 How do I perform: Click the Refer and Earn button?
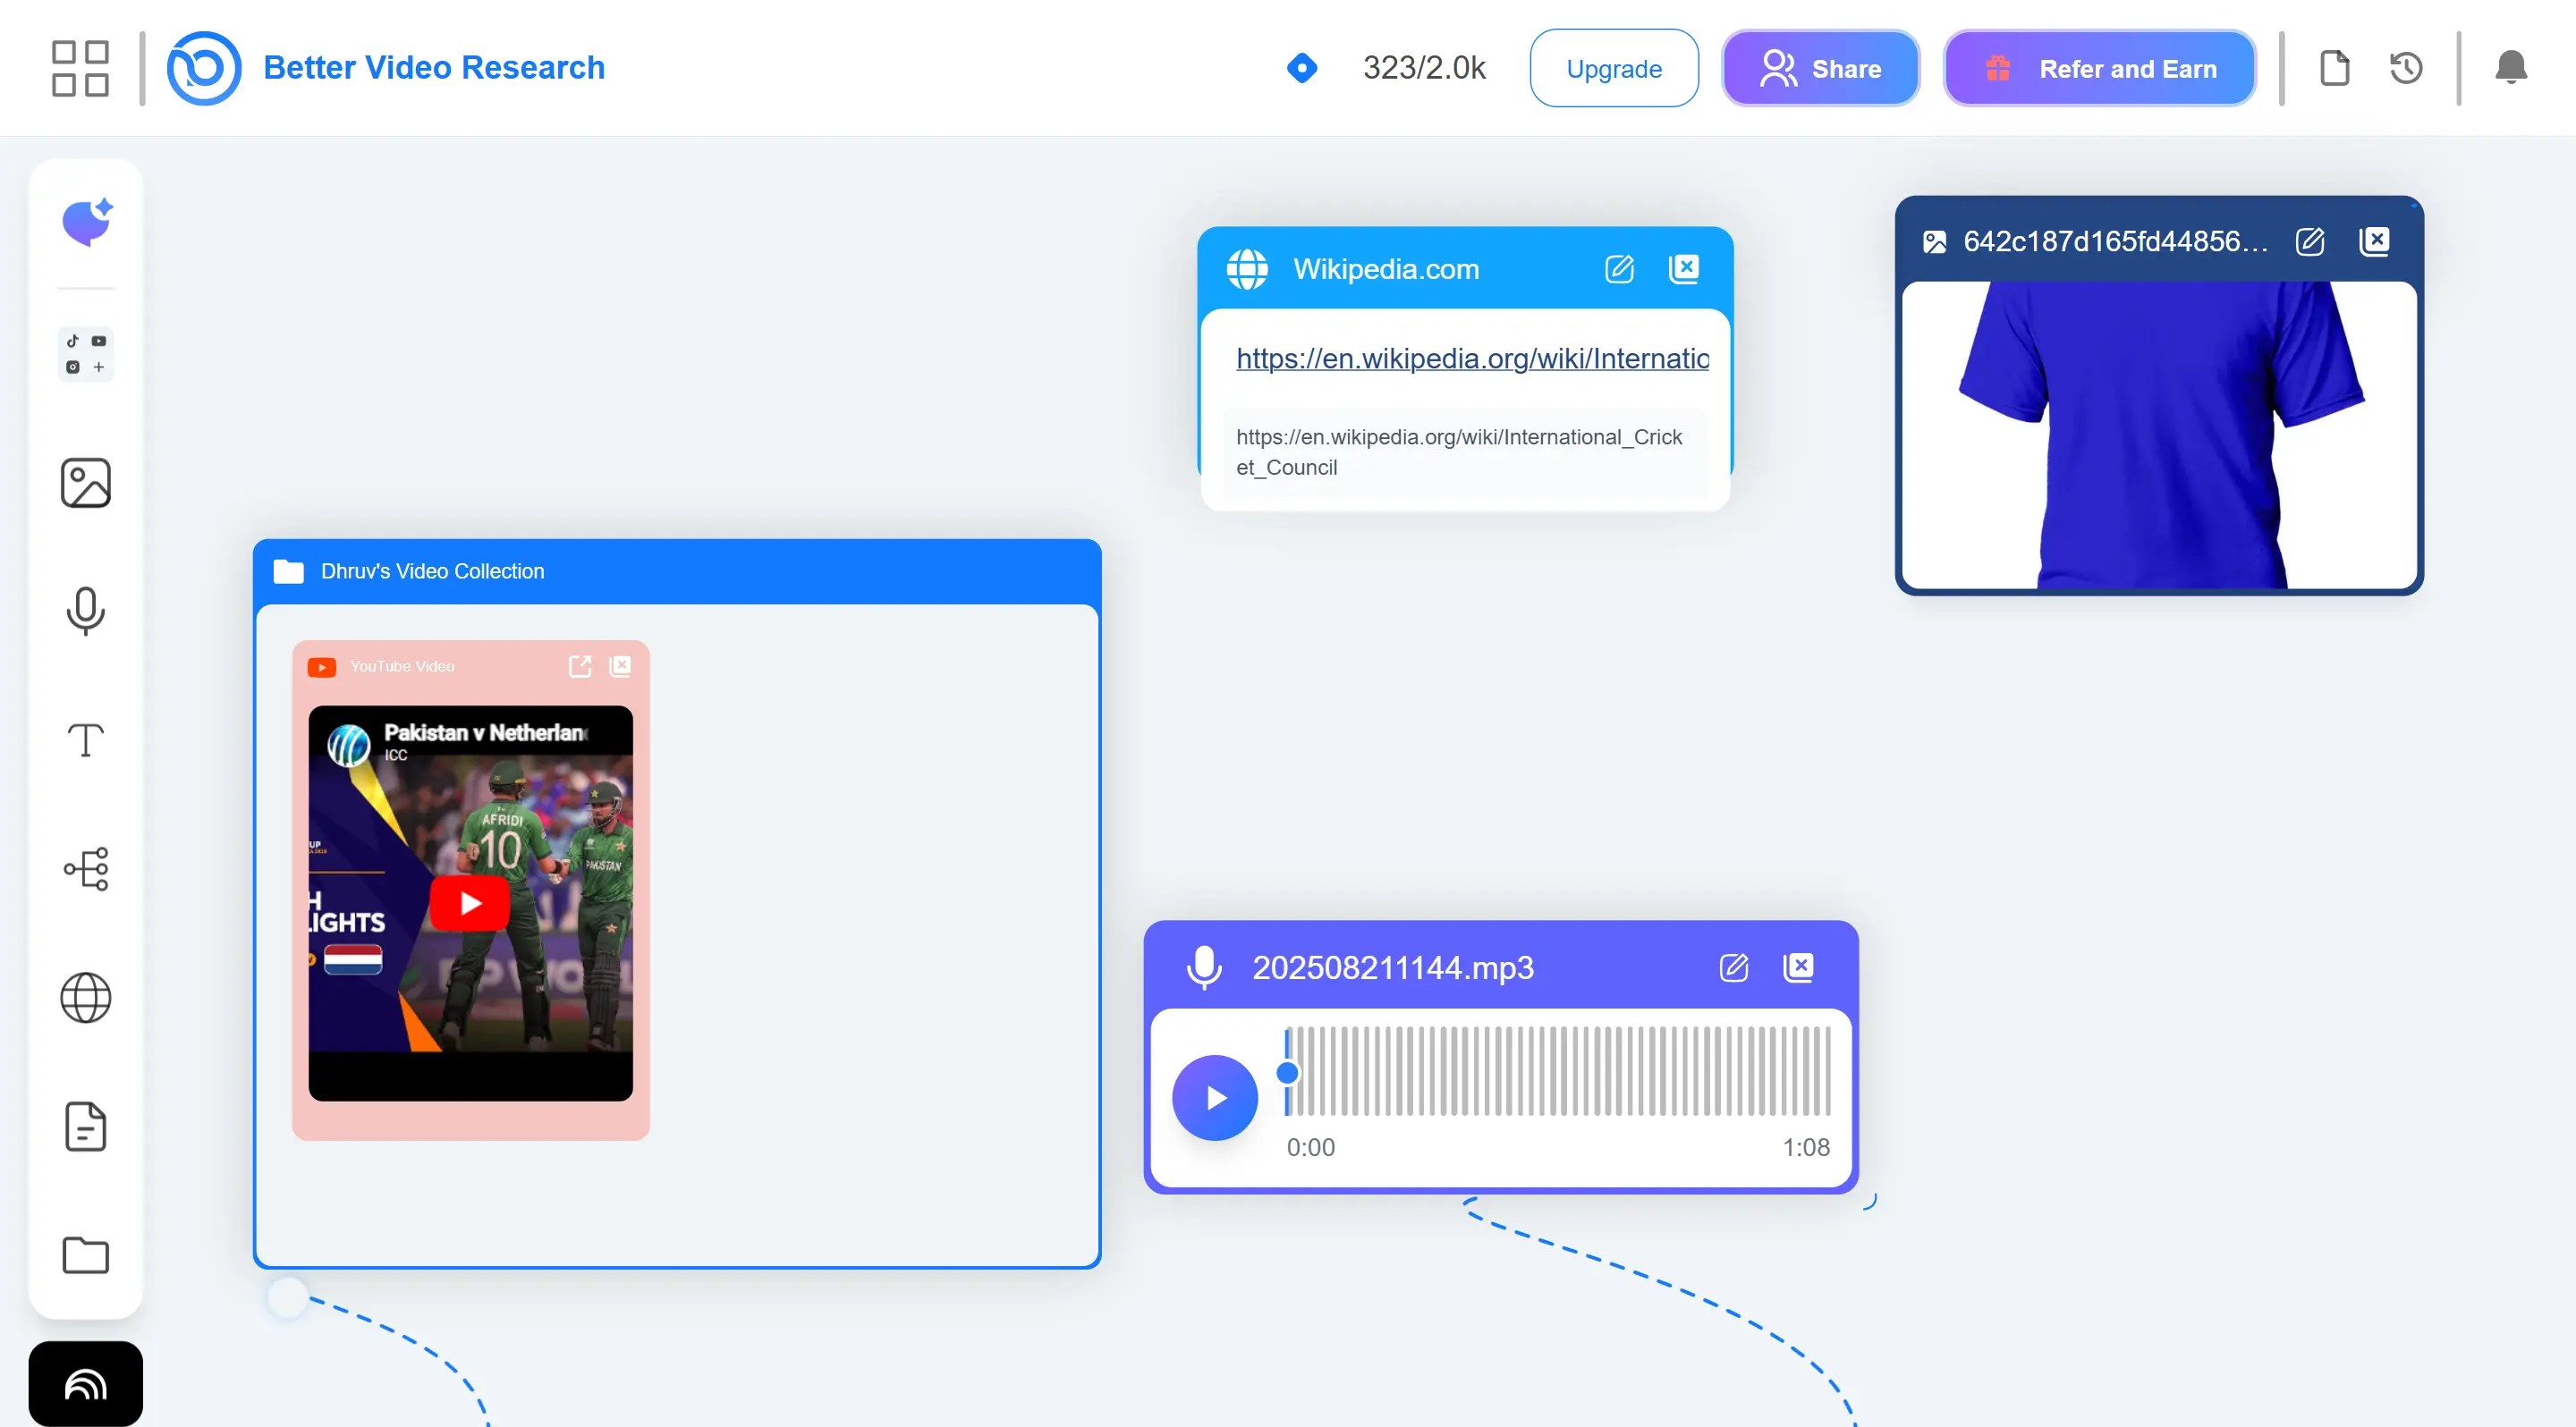click(x=2100, y=68)
